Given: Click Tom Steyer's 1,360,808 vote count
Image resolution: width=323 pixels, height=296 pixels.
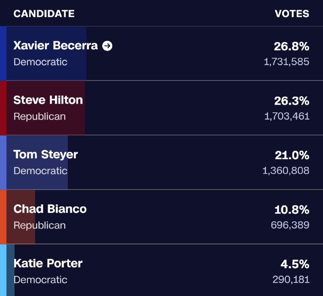Looking at the screenshot, I should (x=286, y=170).
